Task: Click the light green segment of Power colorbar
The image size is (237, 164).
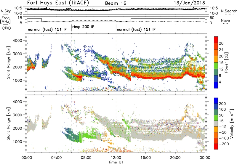Action: coord(216,65)
